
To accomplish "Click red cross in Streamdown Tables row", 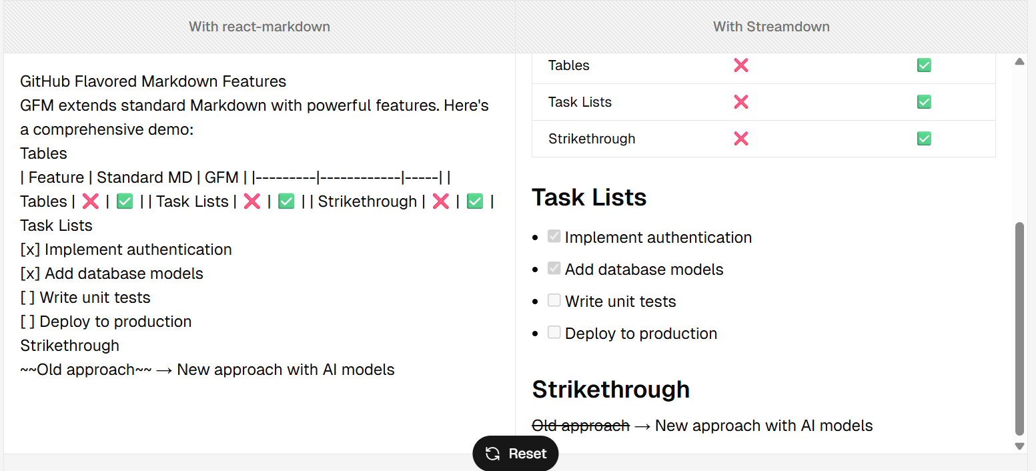I will click(x=740, y=65).
